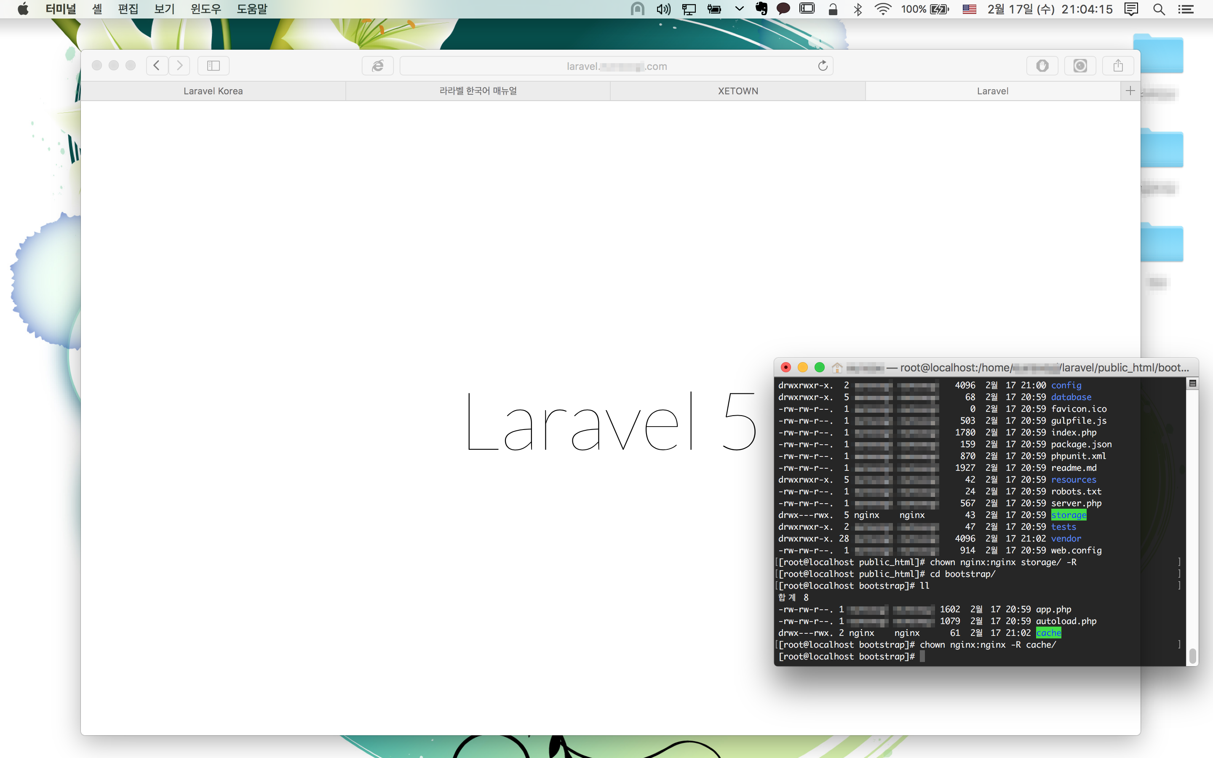1213x758 pixels.
Task: Click the battery status indicator
Action: coord(925,9)
